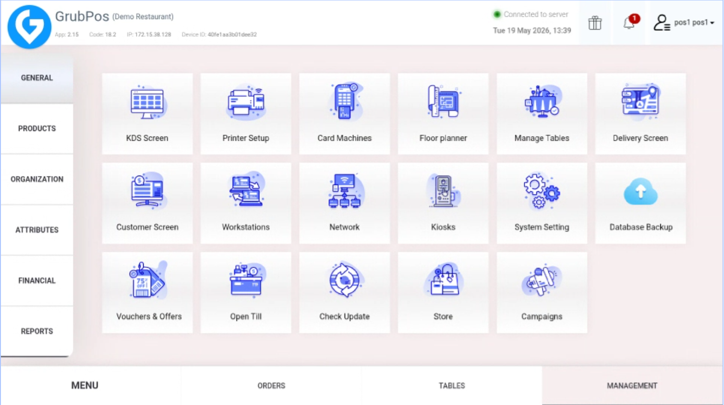Click the '(Demo Restaurant)' label
Viewport: 724px width, 405px height.
[143, 17]
